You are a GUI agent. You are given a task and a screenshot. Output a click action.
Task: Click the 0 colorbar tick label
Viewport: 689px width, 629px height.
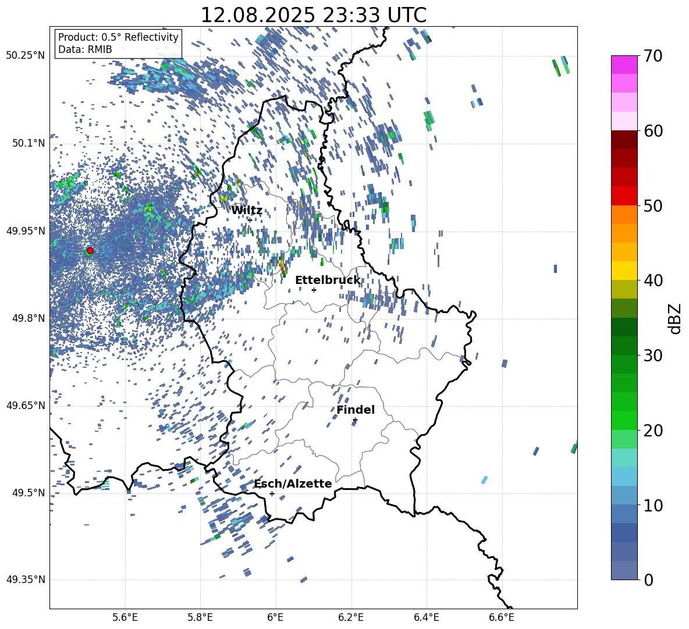tap(649, 580)
